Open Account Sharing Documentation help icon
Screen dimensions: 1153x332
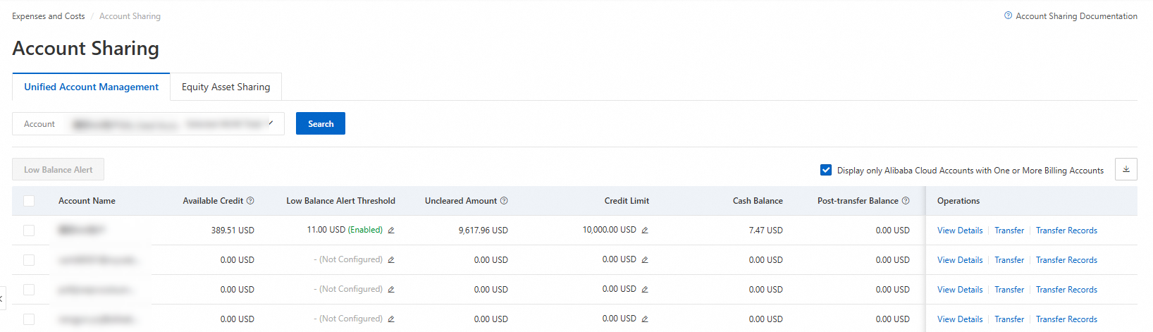[x=1008, y=16]
